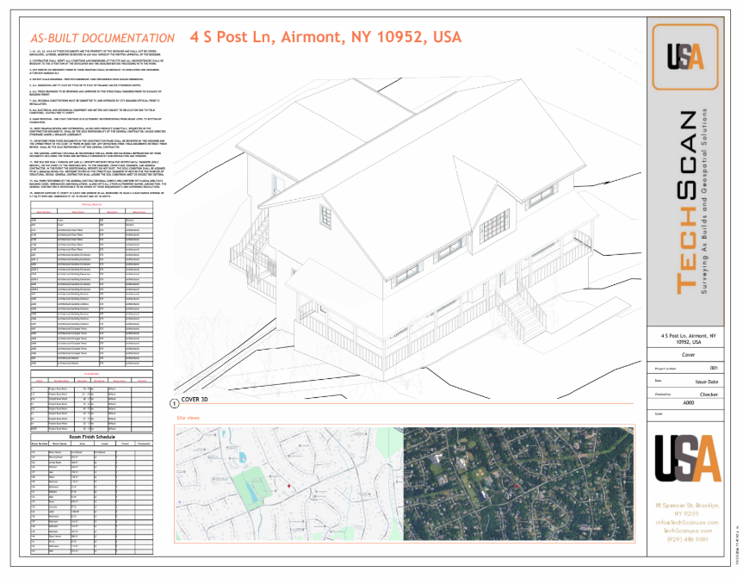The height and width of the screenshot is (578, 743).
Task: Click the 4 S Post Ln address title
Action: click(x=325, y=37)
